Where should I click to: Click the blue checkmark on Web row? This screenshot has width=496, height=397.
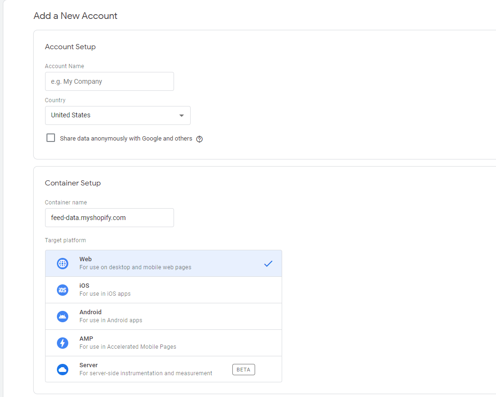(268, 264)
